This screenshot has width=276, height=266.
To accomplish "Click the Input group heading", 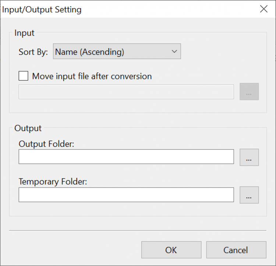I will pyautogui.click(x=24, y=33).
